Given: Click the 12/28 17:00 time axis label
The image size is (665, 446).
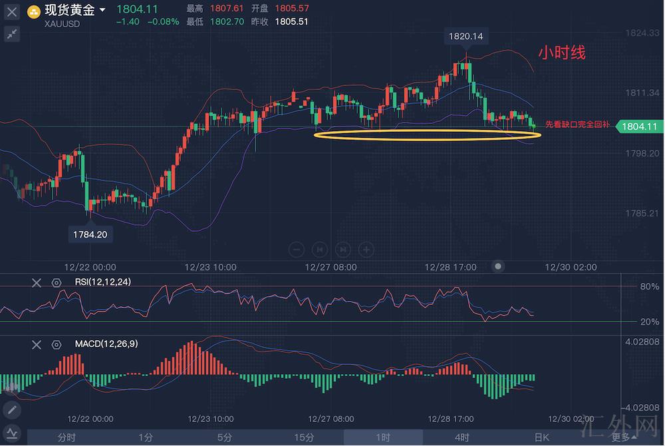Looking at the screenshot, I should tap(450, 267).
